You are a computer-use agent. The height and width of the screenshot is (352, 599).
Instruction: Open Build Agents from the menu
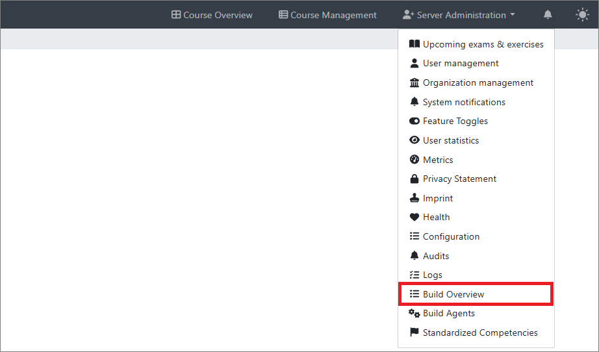coord(448,313)
